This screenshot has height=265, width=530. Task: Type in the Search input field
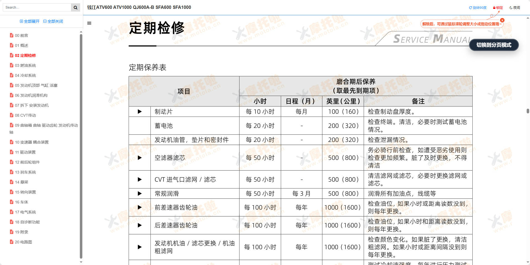37,7
